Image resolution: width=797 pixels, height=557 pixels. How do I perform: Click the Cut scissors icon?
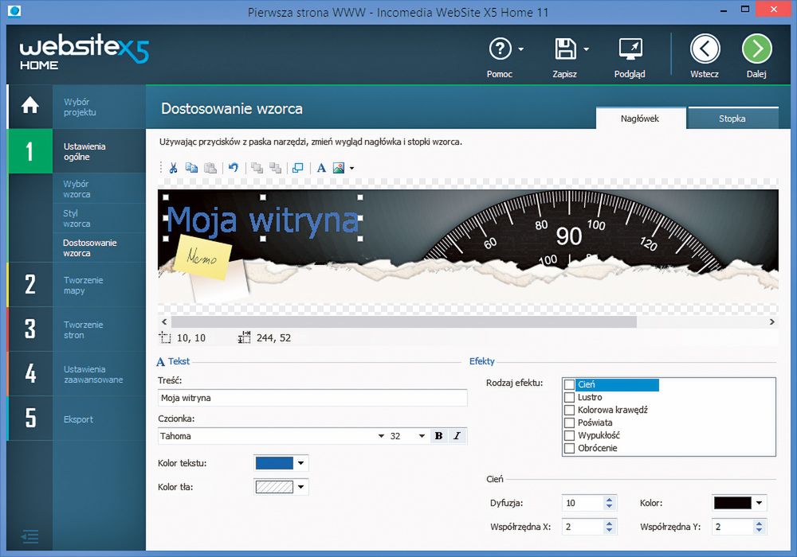pos(173,168)
